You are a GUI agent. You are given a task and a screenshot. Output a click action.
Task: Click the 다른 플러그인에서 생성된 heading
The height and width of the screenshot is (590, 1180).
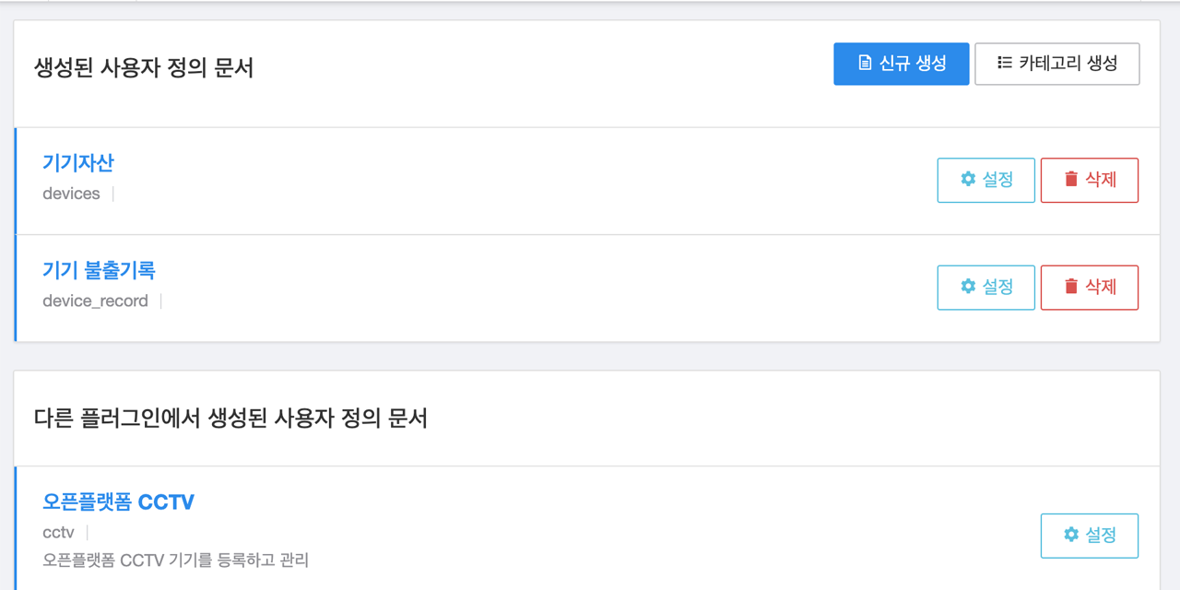tap(230, 419)
